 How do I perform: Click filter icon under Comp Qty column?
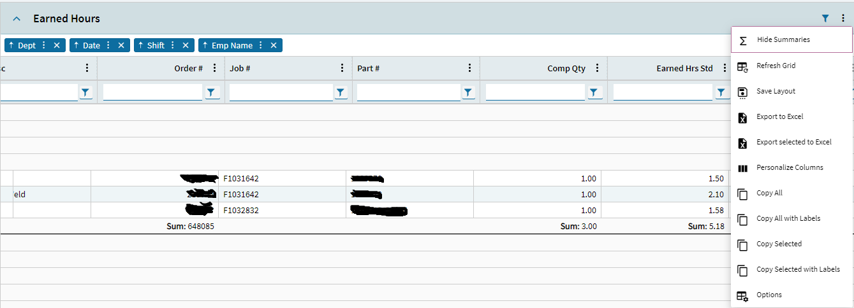coord(594,93)
